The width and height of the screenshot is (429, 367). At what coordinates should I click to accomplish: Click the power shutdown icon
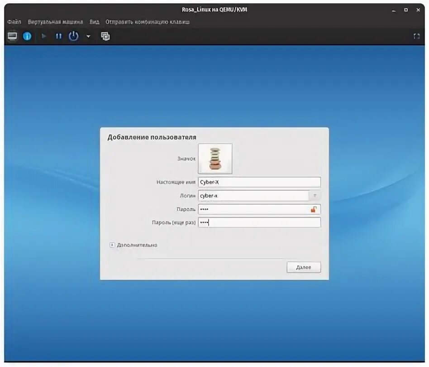coord(73,36)
